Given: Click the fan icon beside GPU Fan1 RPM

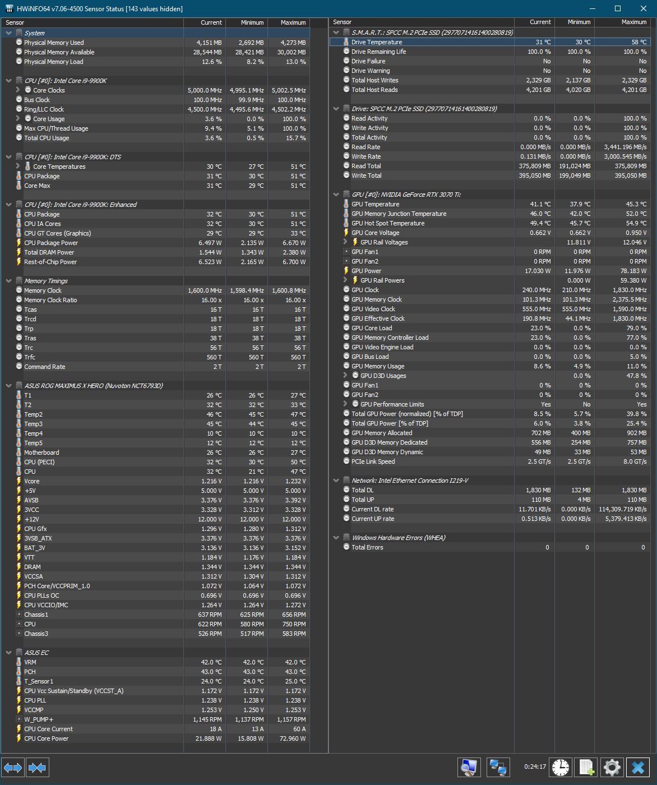Looking at the screenshot, I should (x=346, y=252).
